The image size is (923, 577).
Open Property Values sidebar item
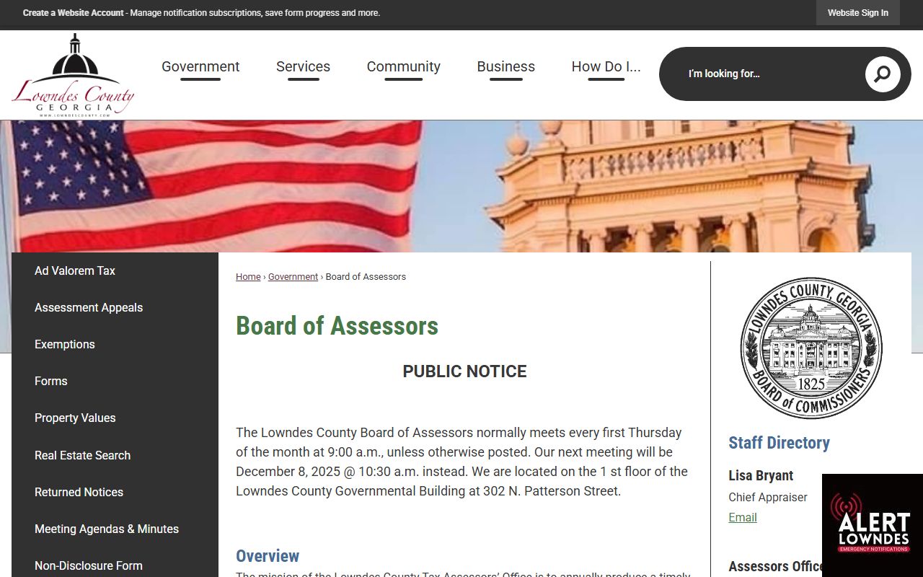[x=115, y=418]
